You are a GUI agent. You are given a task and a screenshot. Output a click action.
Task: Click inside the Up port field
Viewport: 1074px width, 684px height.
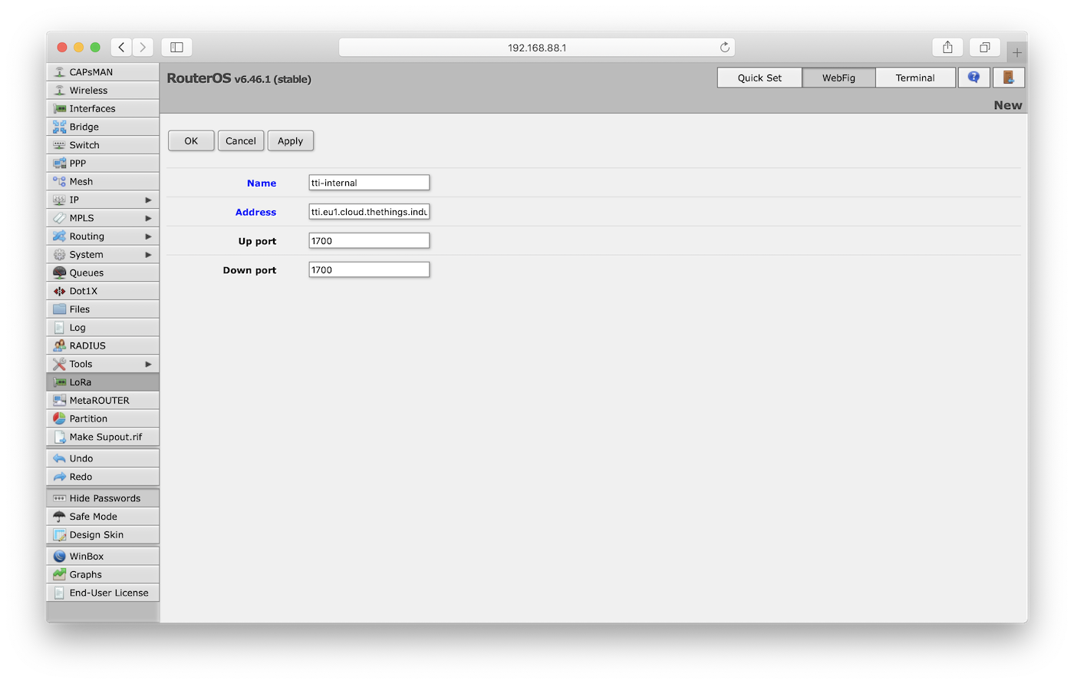[x=368, y=240]
